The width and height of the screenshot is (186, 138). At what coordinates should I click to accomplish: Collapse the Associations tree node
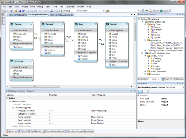[x=145, y=40]
